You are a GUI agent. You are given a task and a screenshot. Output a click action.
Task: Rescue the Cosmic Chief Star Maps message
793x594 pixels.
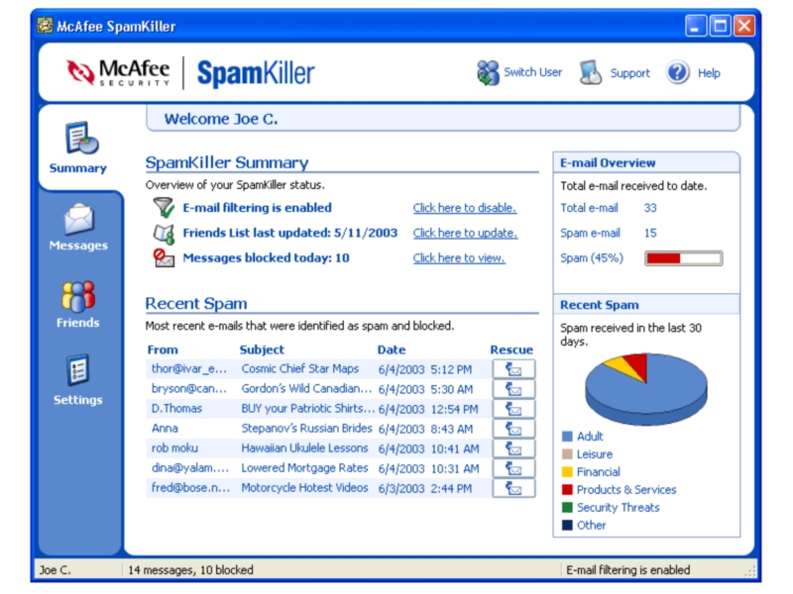point(513,369)
